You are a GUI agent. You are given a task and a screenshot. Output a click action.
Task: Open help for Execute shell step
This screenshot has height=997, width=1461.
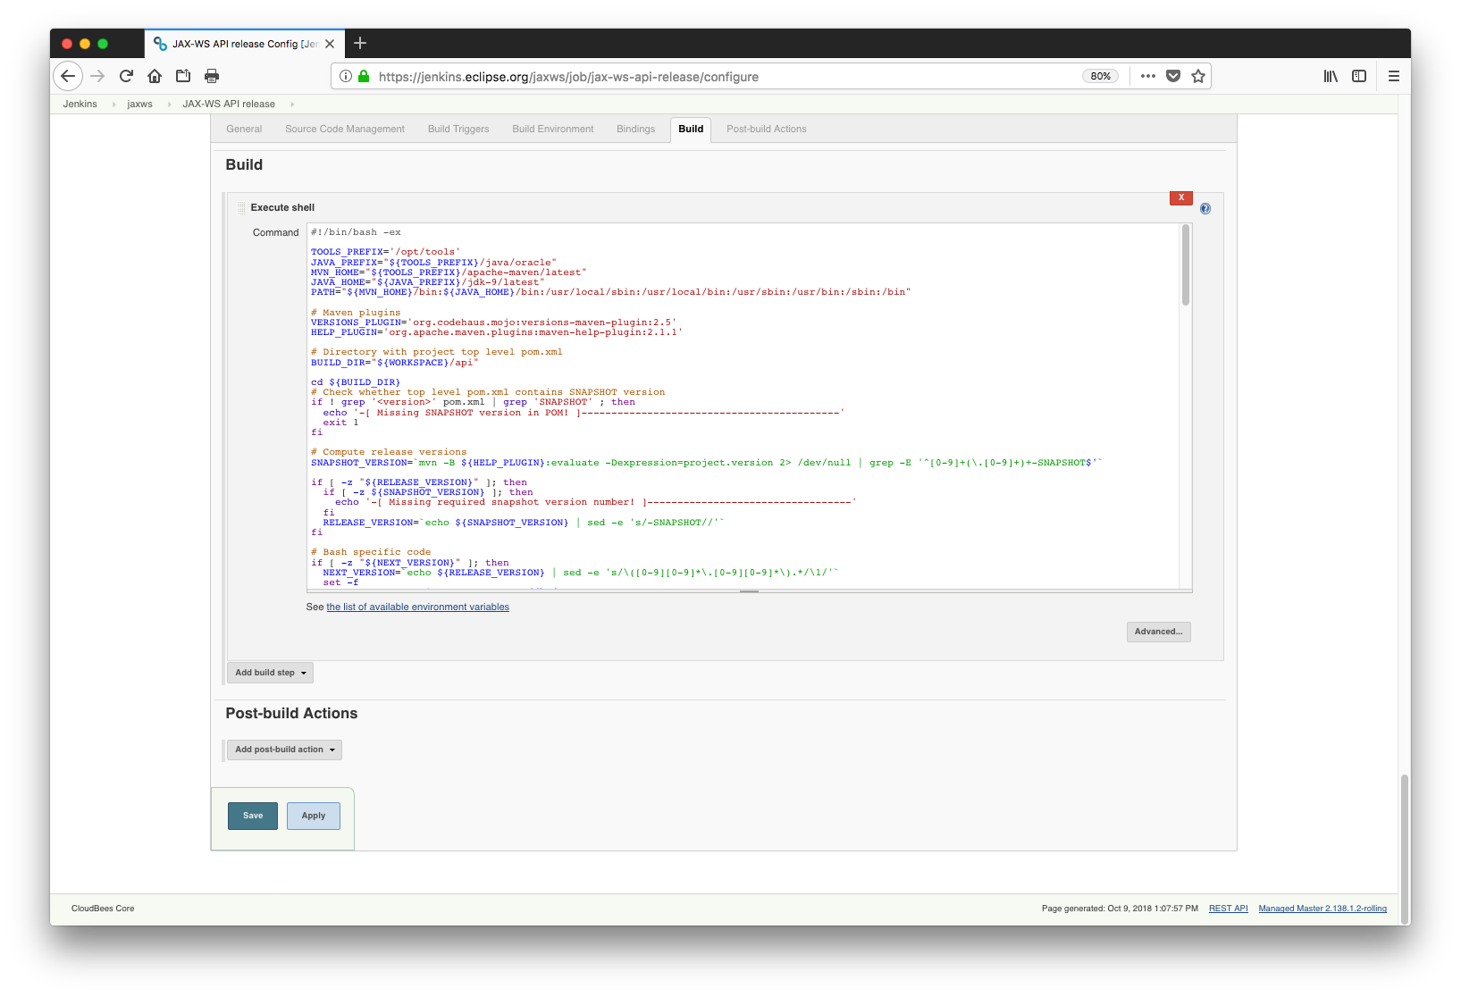[x=1205, y=209]
